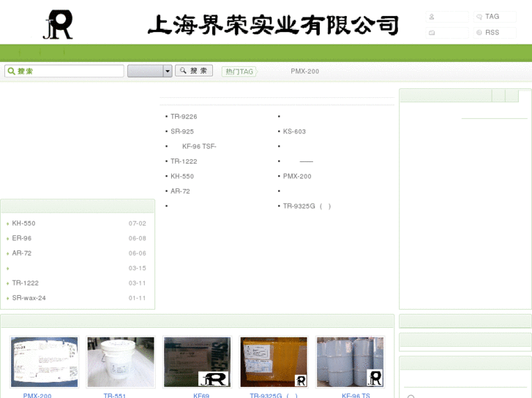The height and width of the screenshot is (398, 532).
Task: Open KH-550 article dated 07-02
Action: (23, 223)
